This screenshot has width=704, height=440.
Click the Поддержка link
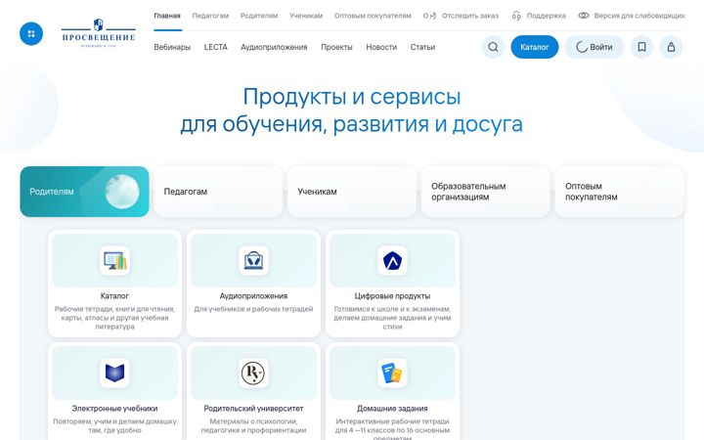(x=546, y=16)
